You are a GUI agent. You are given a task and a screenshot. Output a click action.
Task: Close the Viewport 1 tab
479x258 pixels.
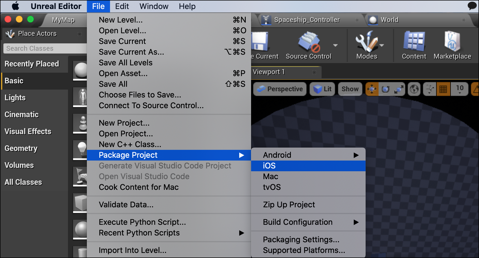[x=314, y=72]
